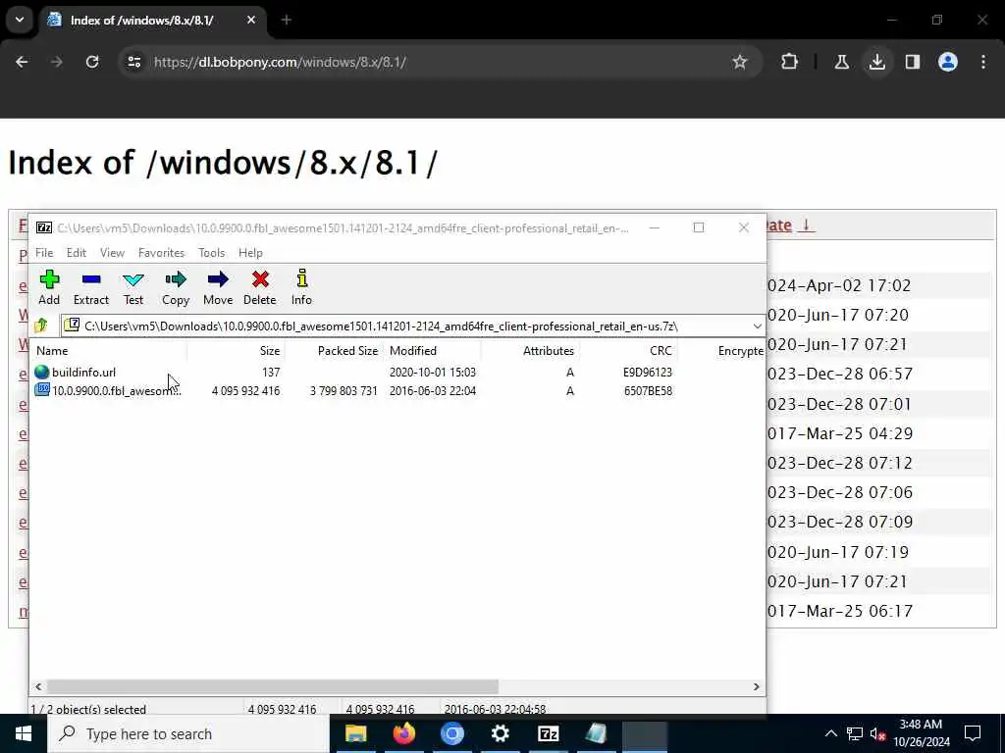Screen dimensions: 1005x753
Task: Open the Favorites menu
Action: (162, 253)
